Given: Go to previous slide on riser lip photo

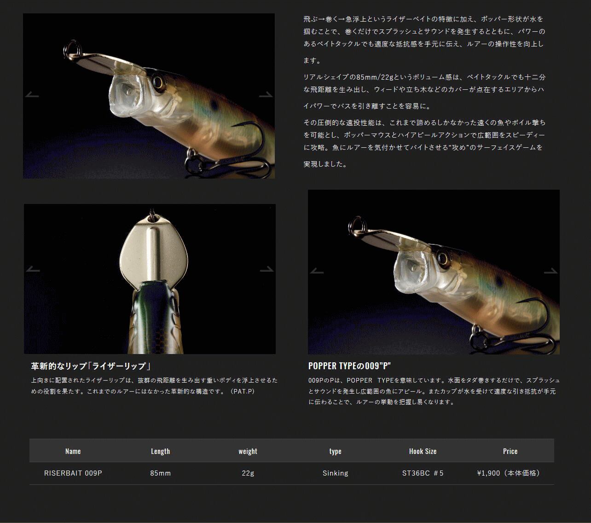Looking at the screenshot, I should pos(33,269).
